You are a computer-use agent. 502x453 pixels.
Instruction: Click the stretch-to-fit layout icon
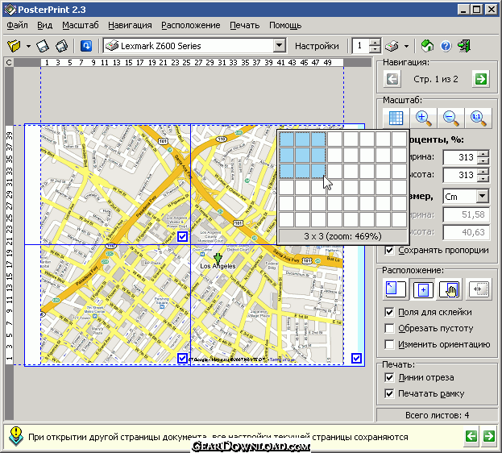click(x=479, y=289)
